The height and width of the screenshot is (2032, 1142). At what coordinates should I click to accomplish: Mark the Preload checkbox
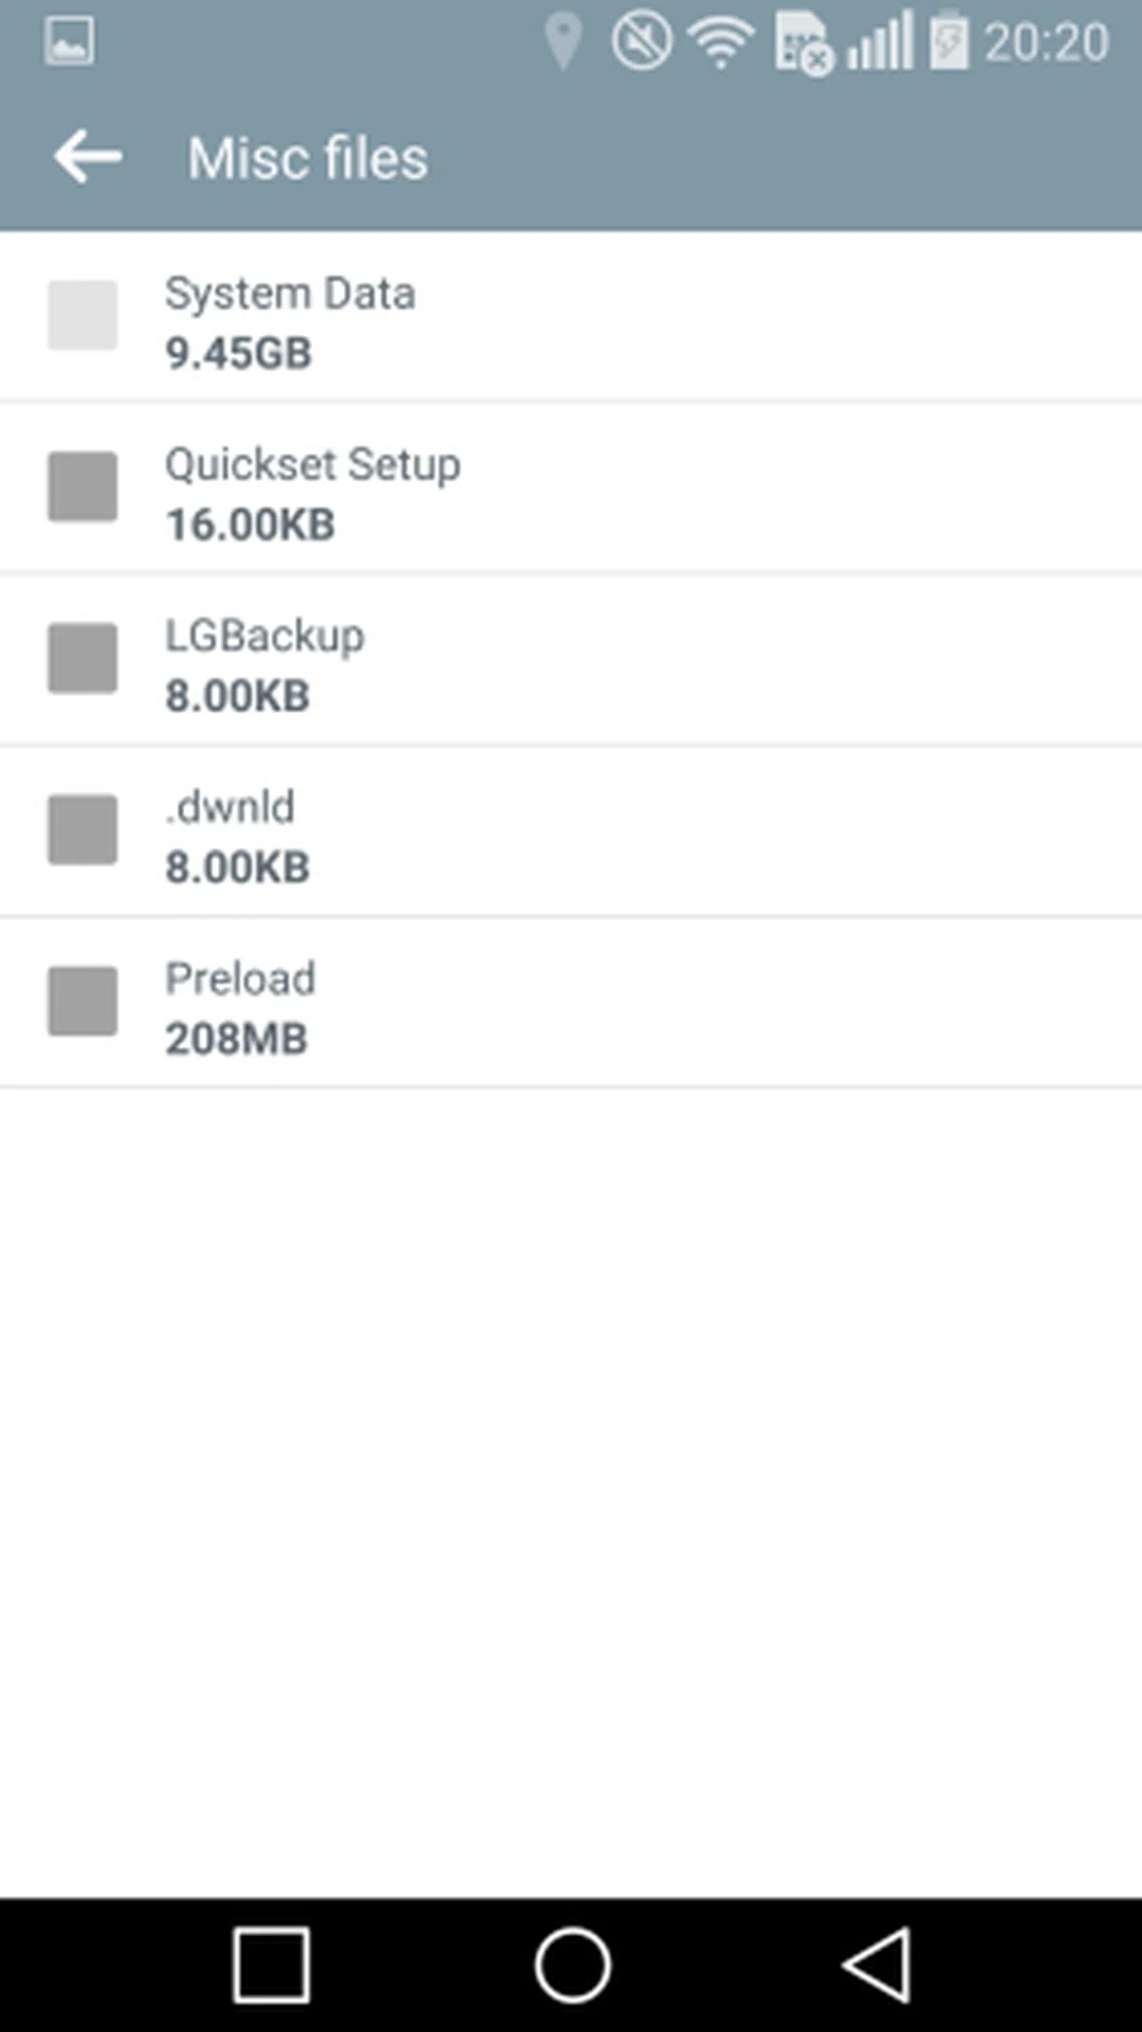83,1000
